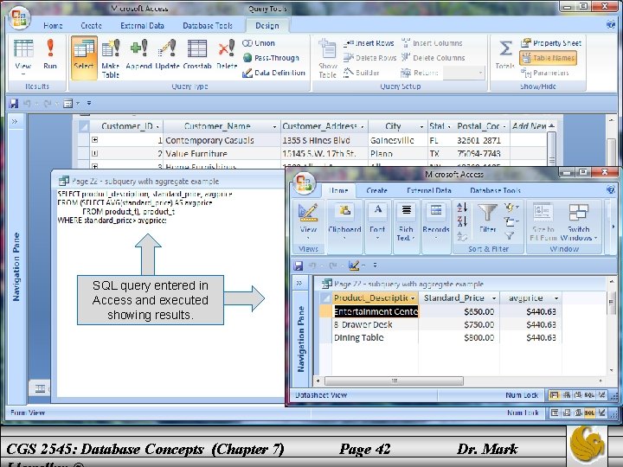623x467 pixels.
Task: Select the Data Definition query option
Action: (x=273, y=73)
